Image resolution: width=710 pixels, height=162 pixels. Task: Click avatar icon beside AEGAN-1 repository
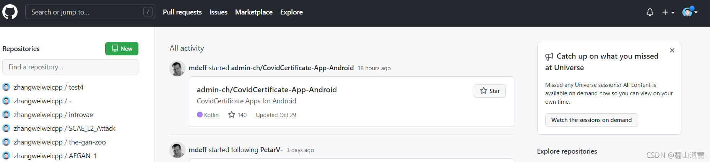tap(6, 156)
